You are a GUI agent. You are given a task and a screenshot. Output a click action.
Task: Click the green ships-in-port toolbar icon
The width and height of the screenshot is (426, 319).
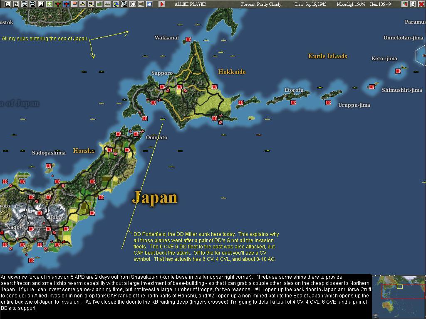coord(108,4)
